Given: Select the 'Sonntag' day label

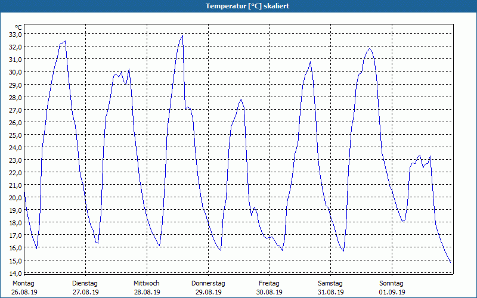Looking at the screenshot, I should (391, 284).
